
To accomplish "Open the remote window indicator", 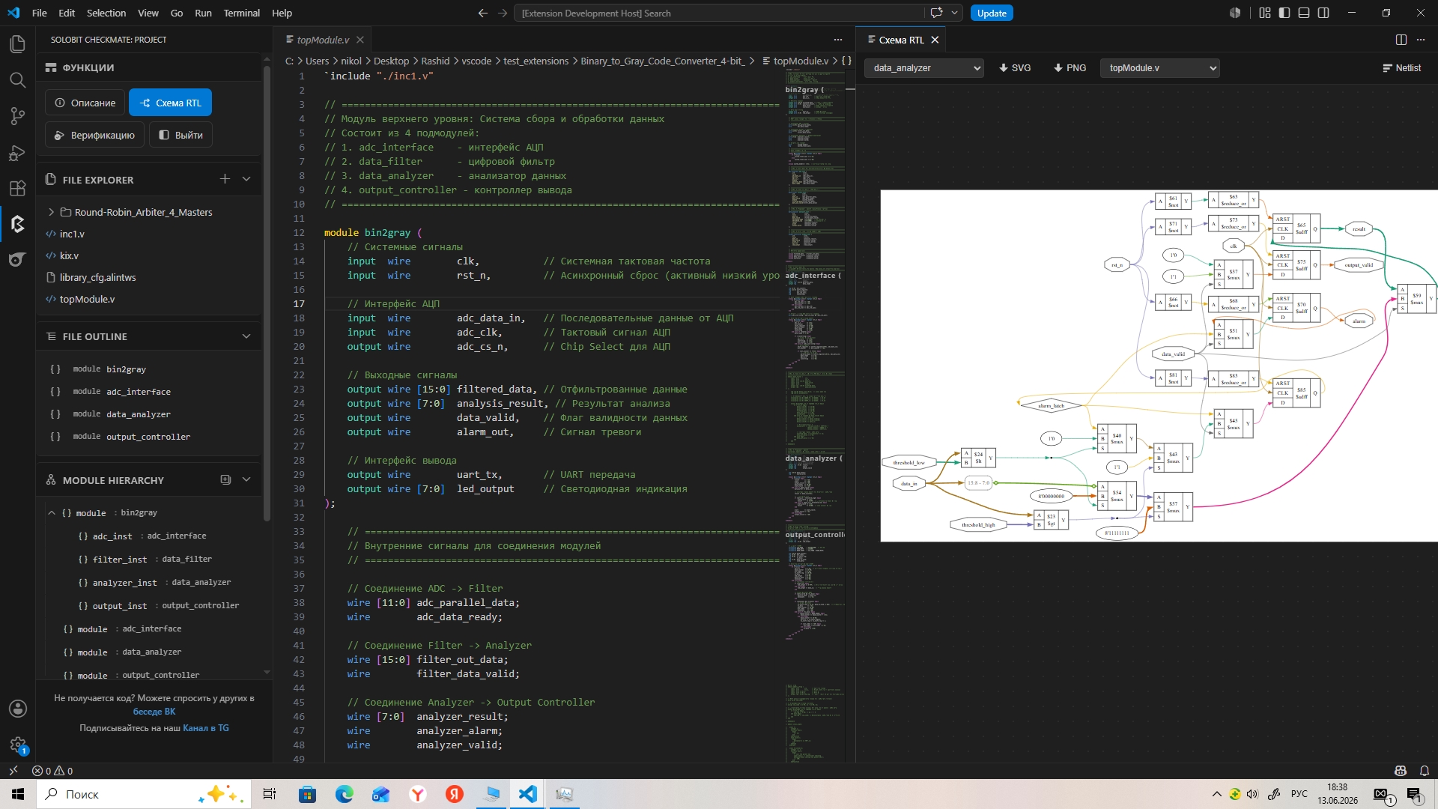I will tap(13, 770).
